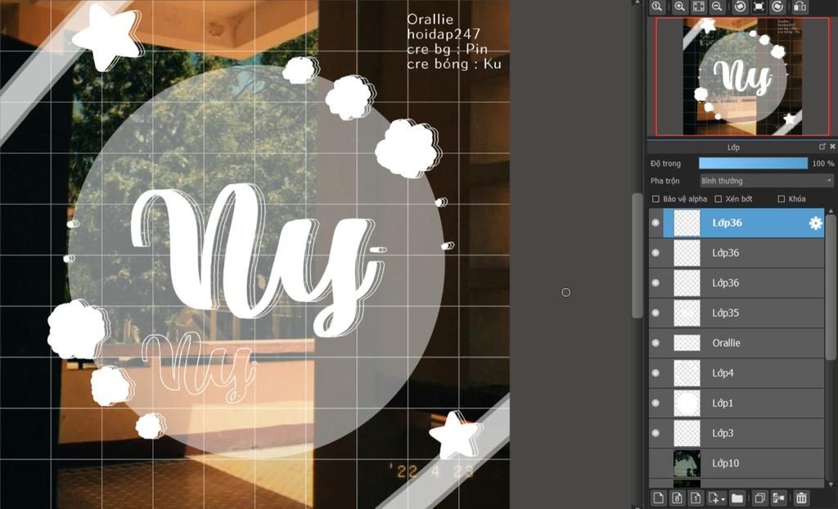Screen dimensions: 838x509
Task: Flip canvas view horizontally
Action: [x=800, y=7]
